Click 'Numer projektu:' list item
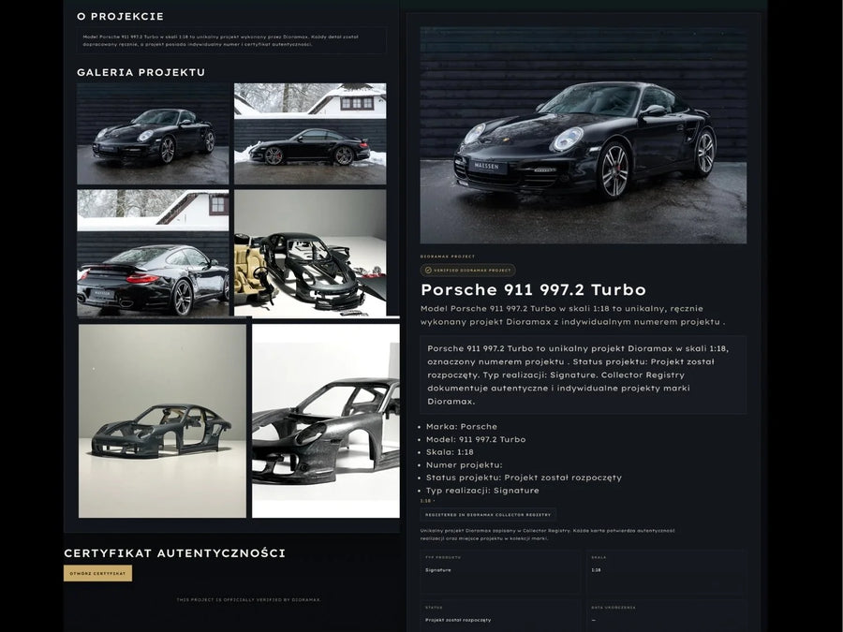 [x=464, y=465]
